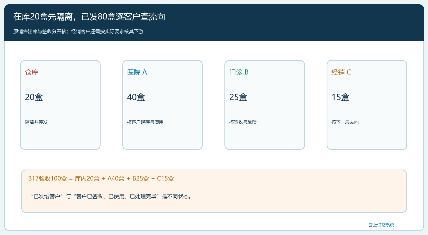Click the 40盒 quantity value
The height and width of the screenshot is (235, 428).
pyautogui.click(x=136, y=97)
